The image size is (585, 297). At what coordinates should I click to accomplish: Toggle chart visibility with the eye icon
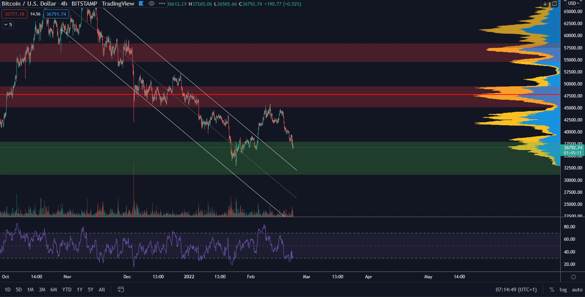152,4
